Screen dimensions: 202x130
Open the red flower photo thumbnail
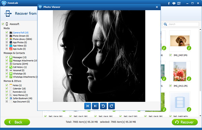pyautogui.click(x=180, y=72)
